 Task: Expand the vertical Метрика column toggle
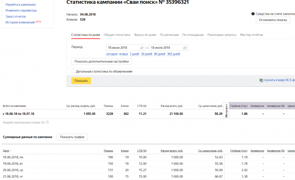click(226, 111)
